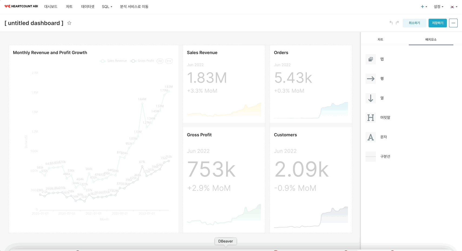Click the 1.83M Sales Revenue value
The image size is (462, 251).
(207, 78)
